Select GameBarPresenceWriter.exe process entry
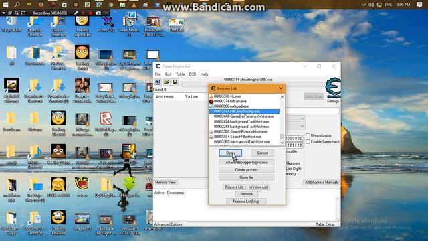The height and width of the screenshot is (241, 428). click(244, 116)
